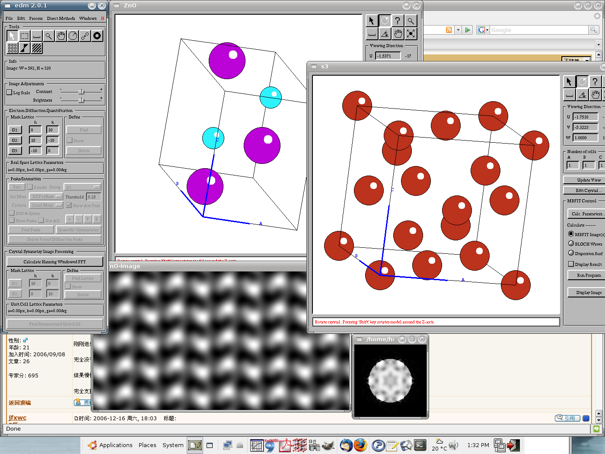Click the rotate tool in s3 window

click(x=583, y=82)
